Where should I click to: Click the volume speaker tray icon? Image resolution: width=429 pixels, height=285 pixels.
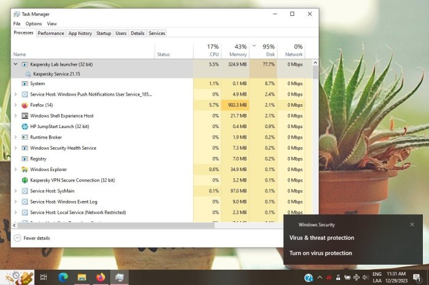click(365, 278)
